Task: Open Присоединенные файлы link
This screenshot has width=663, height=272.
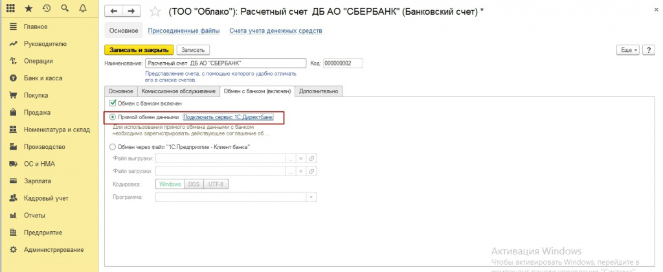Action: (x=183, y=30)
